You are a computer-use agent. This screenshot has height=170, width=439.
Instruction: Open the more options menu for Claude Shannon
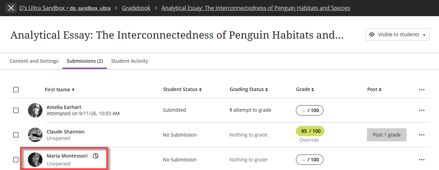point(421,135)
